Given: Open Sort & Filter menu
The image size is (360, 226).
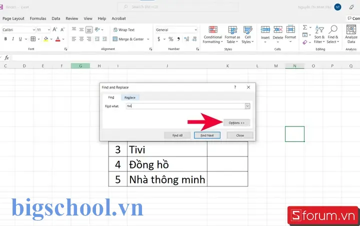Looking at the screenshot, I should tap(319, 34).
